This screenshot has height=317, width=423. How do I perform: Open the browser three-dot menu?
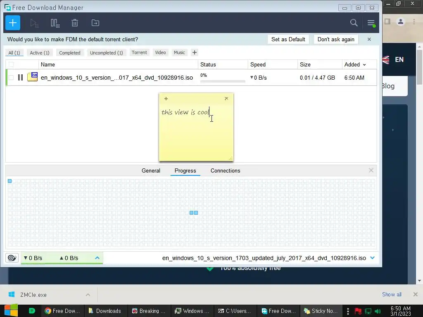pos(414,21)
